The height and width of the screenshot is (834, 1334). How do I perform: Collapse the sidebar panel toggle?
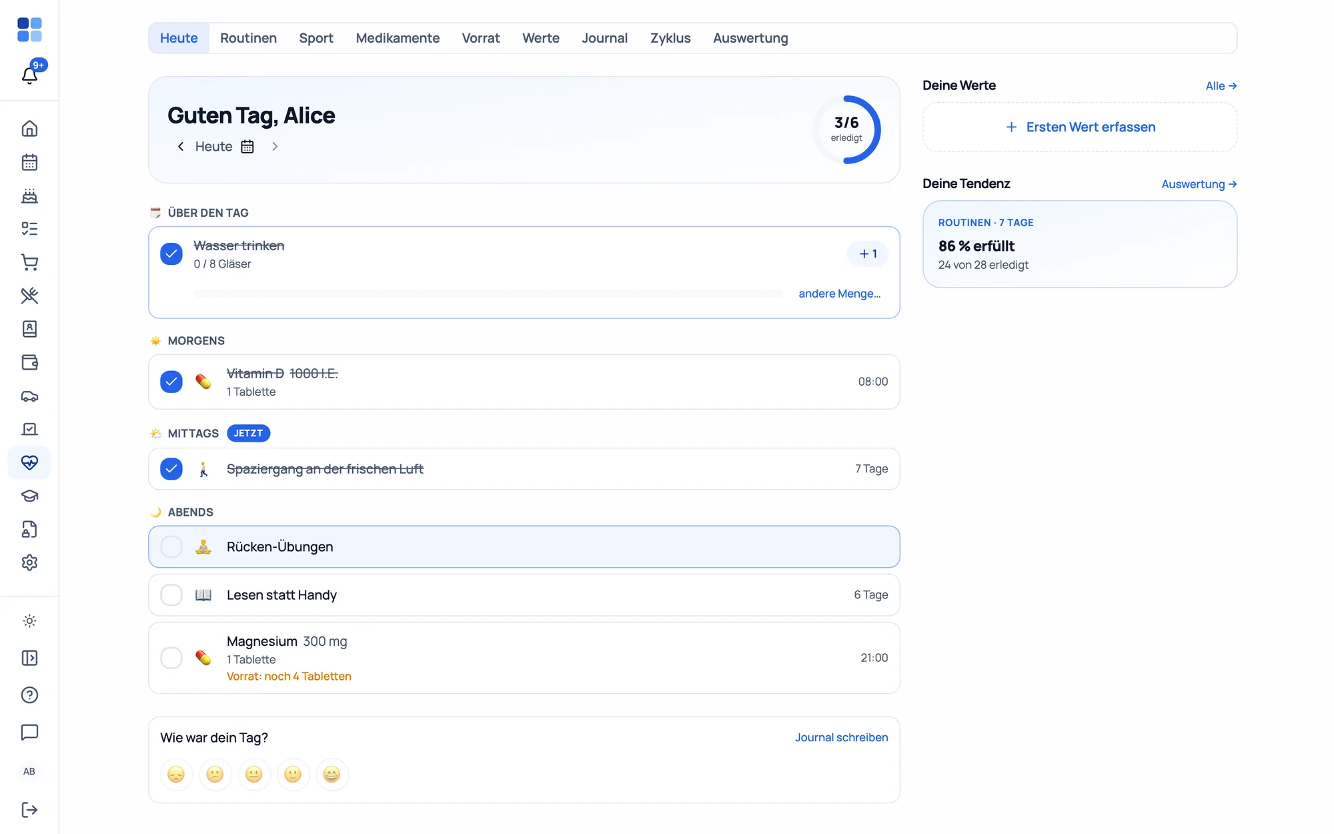(x=29, y=659)
